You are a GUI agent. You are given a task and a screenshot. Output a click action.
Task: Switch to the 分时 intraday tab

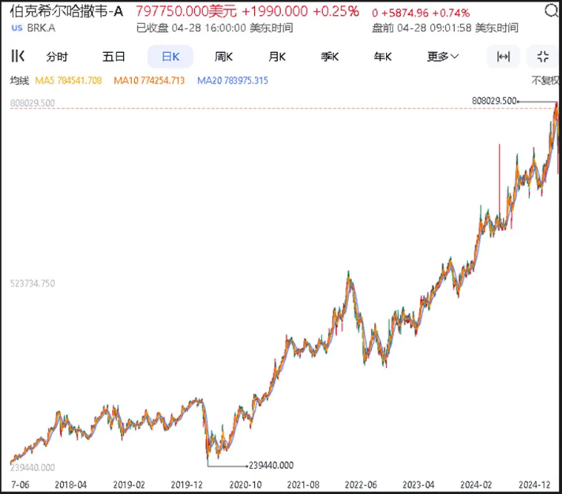tap(57, 57)
